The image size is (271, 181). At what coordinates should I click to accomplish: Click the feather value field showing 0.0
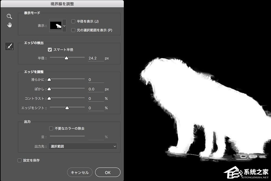pyautogui.click(x=95, y=89)
